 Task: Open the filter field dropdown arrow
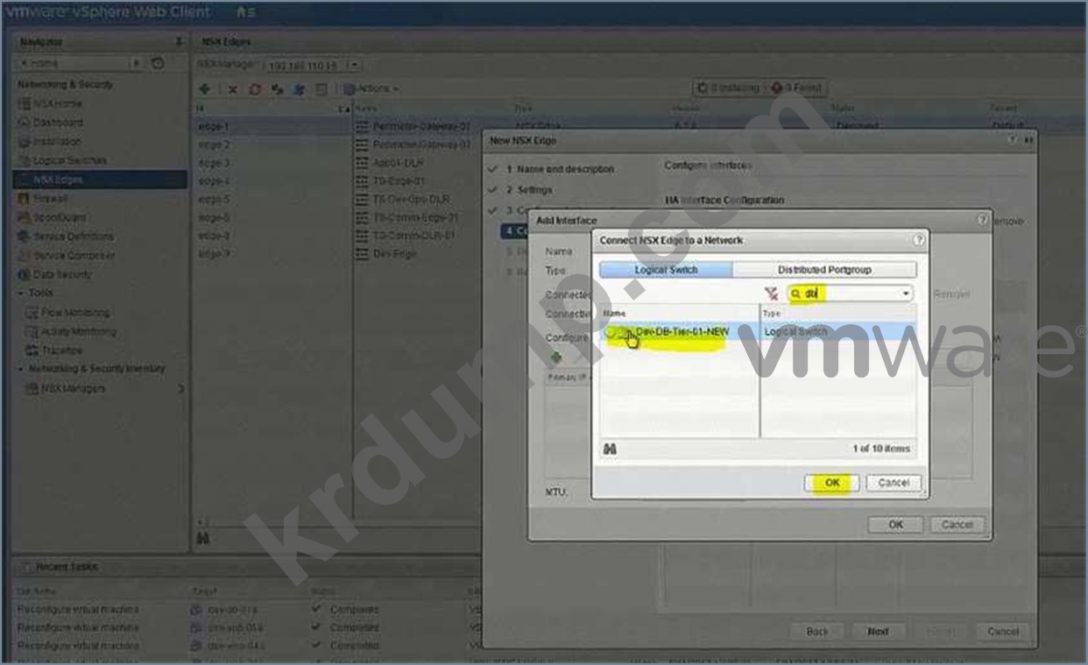[906, 294]
